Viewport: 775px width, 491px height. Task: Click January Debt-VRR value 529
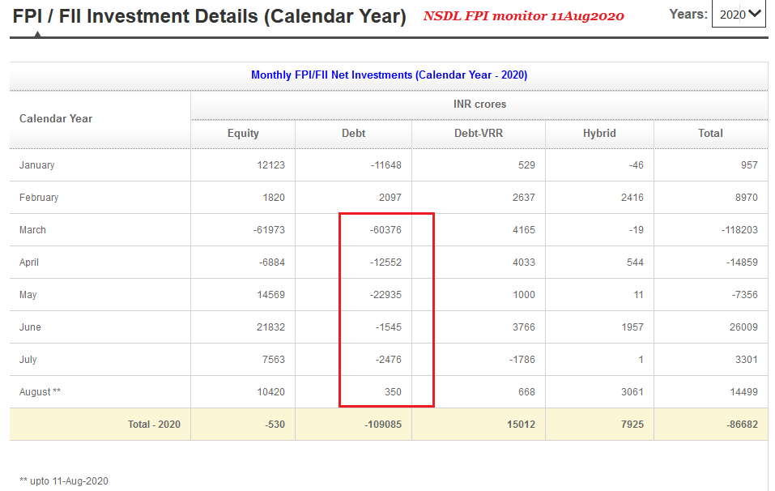point(526,165)
